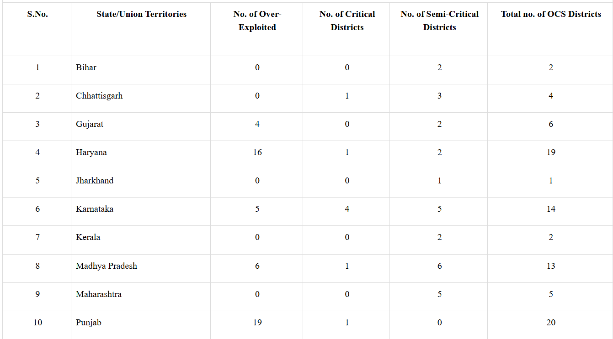Click the No. of Over-Exploited header
Screen dimensions: 613x339
pyautogui.click(x=257, y=21)
